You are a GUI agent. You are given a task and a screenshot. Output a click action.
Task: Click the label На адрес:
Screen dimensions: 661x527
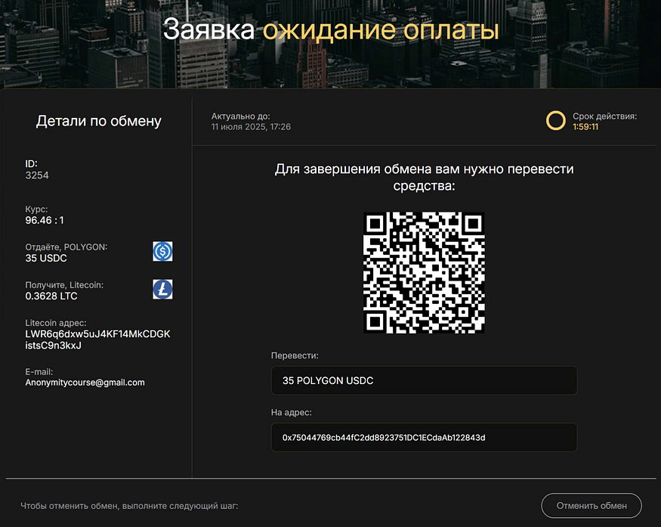292,412
